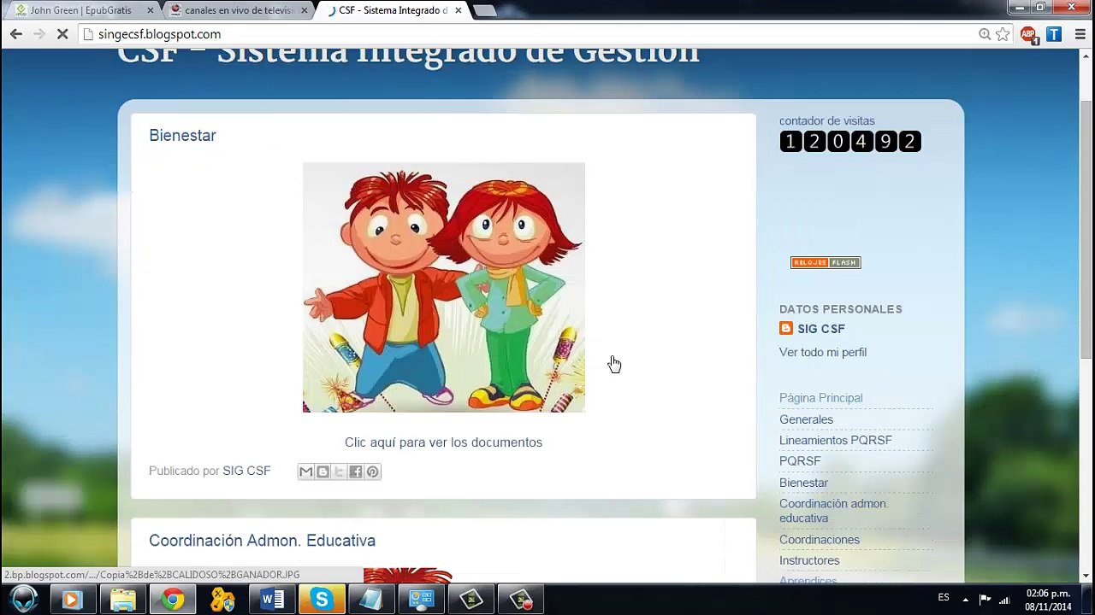This screenshot has width=1095, height=615.
Task: Go back with the browser back arrow
Action: click(x=16, y=34)
